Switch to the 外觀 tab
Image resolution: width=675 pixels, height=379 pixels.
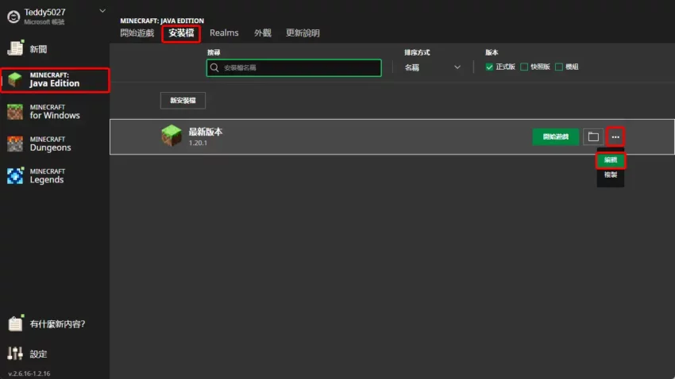[263, 33]
